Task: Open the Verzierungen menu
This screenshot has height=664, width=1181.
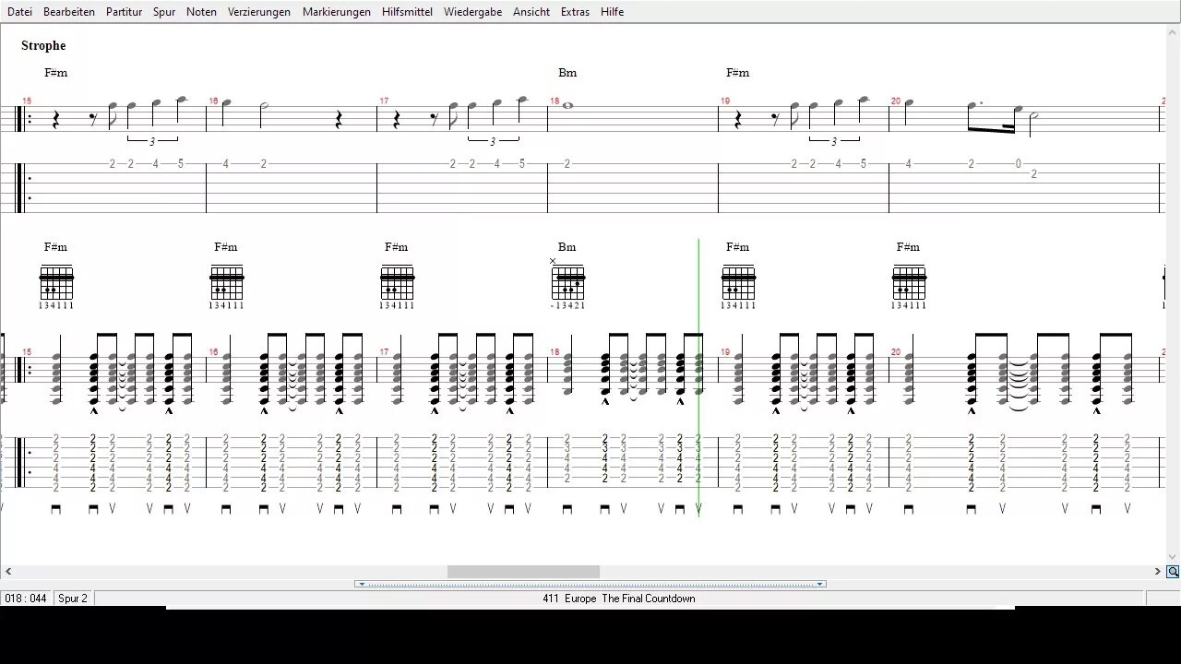Action: click(x=259, y=12)
